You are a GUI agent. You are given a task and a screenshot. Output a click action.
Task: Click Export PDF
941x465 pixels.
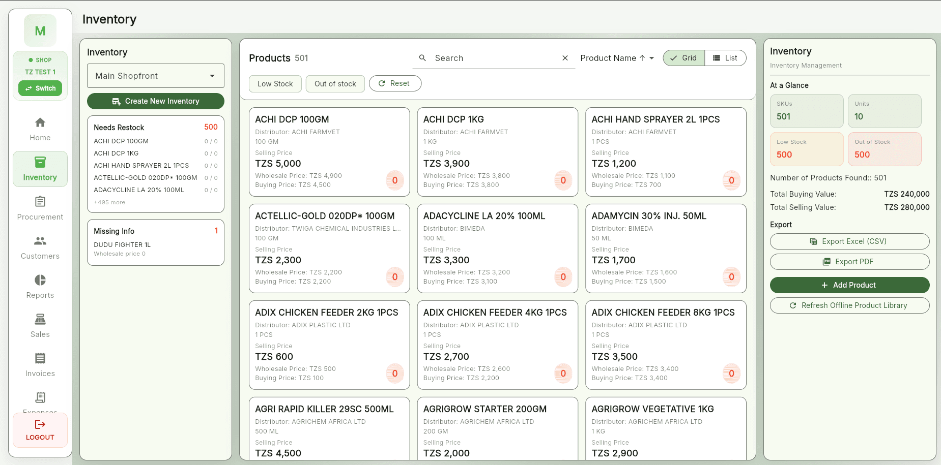pyautogui.click(x=849, y=262)
